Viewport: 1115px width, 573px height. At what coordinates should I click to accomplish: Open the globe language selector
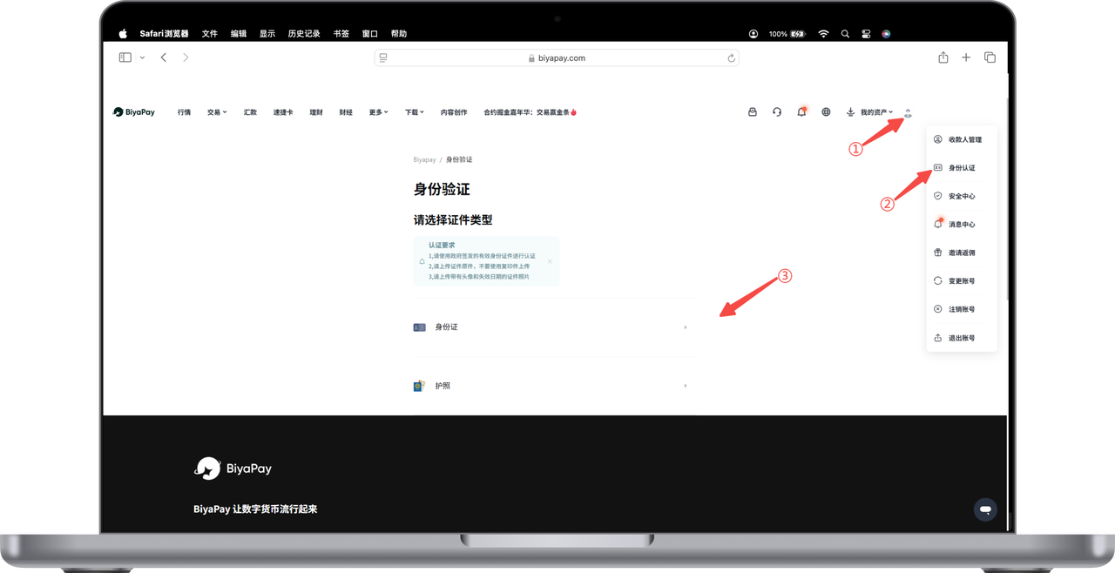(x=826, y=112)
